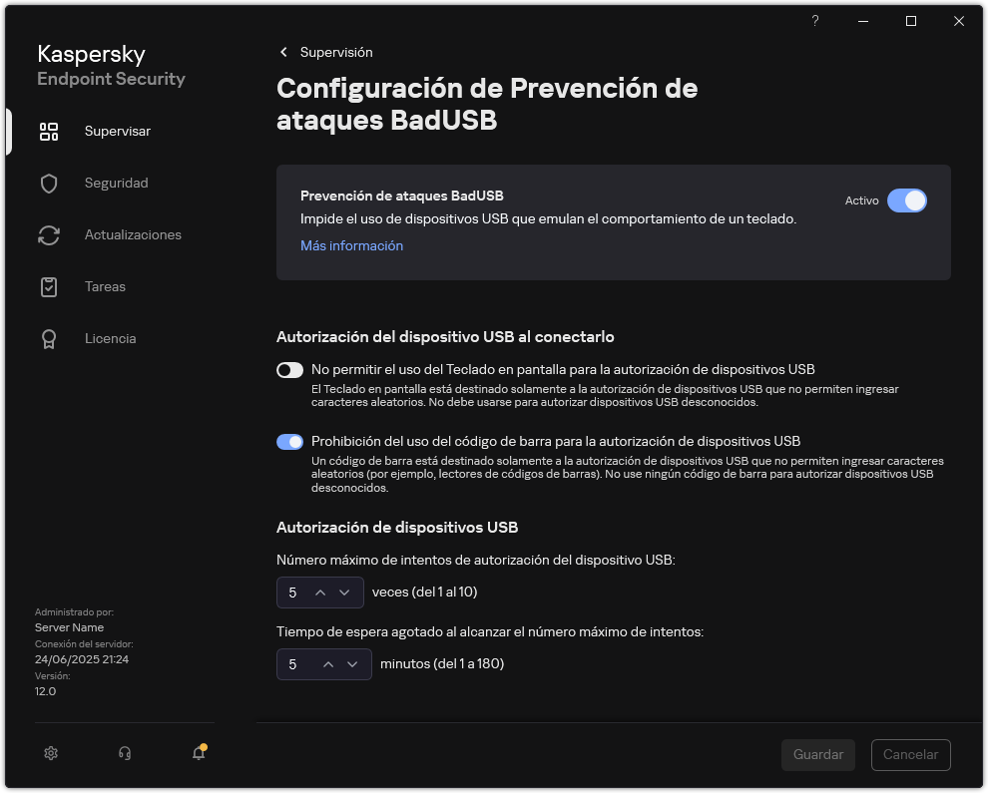Image resolution: width=988 pixels, height=793 pixels.
Task: Open the Supervisar monitoring section
Action: pyautogui.click(x=117, y=131)
